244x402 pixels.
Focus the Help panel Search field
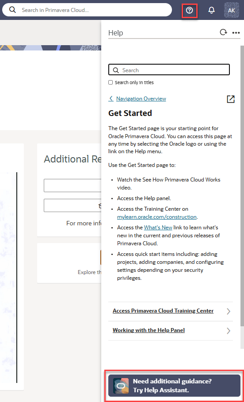(x=169, y=70)
